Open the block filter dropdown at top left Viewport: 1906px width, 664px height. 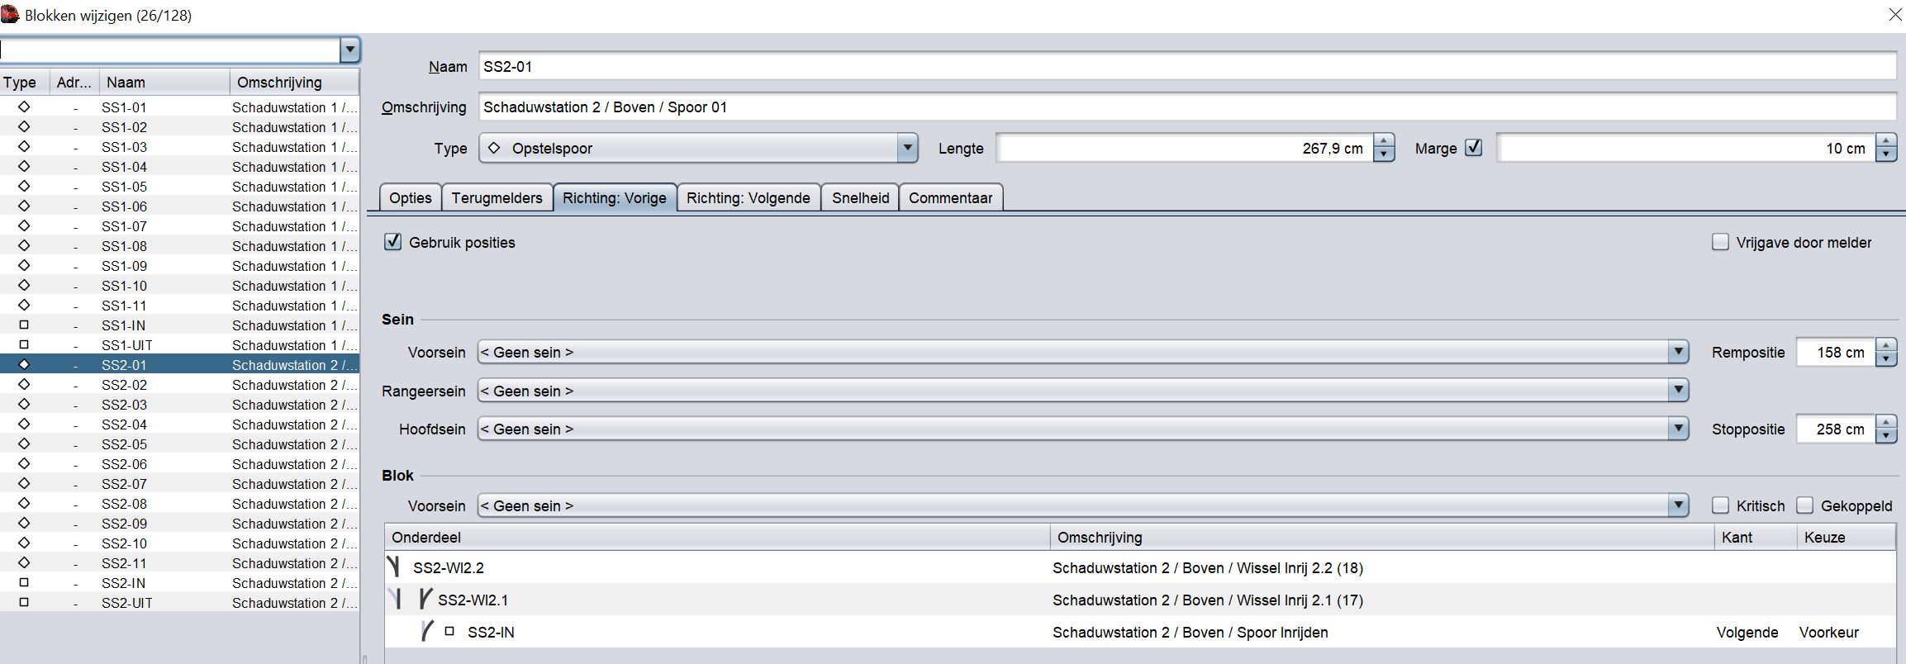point(349,50)
